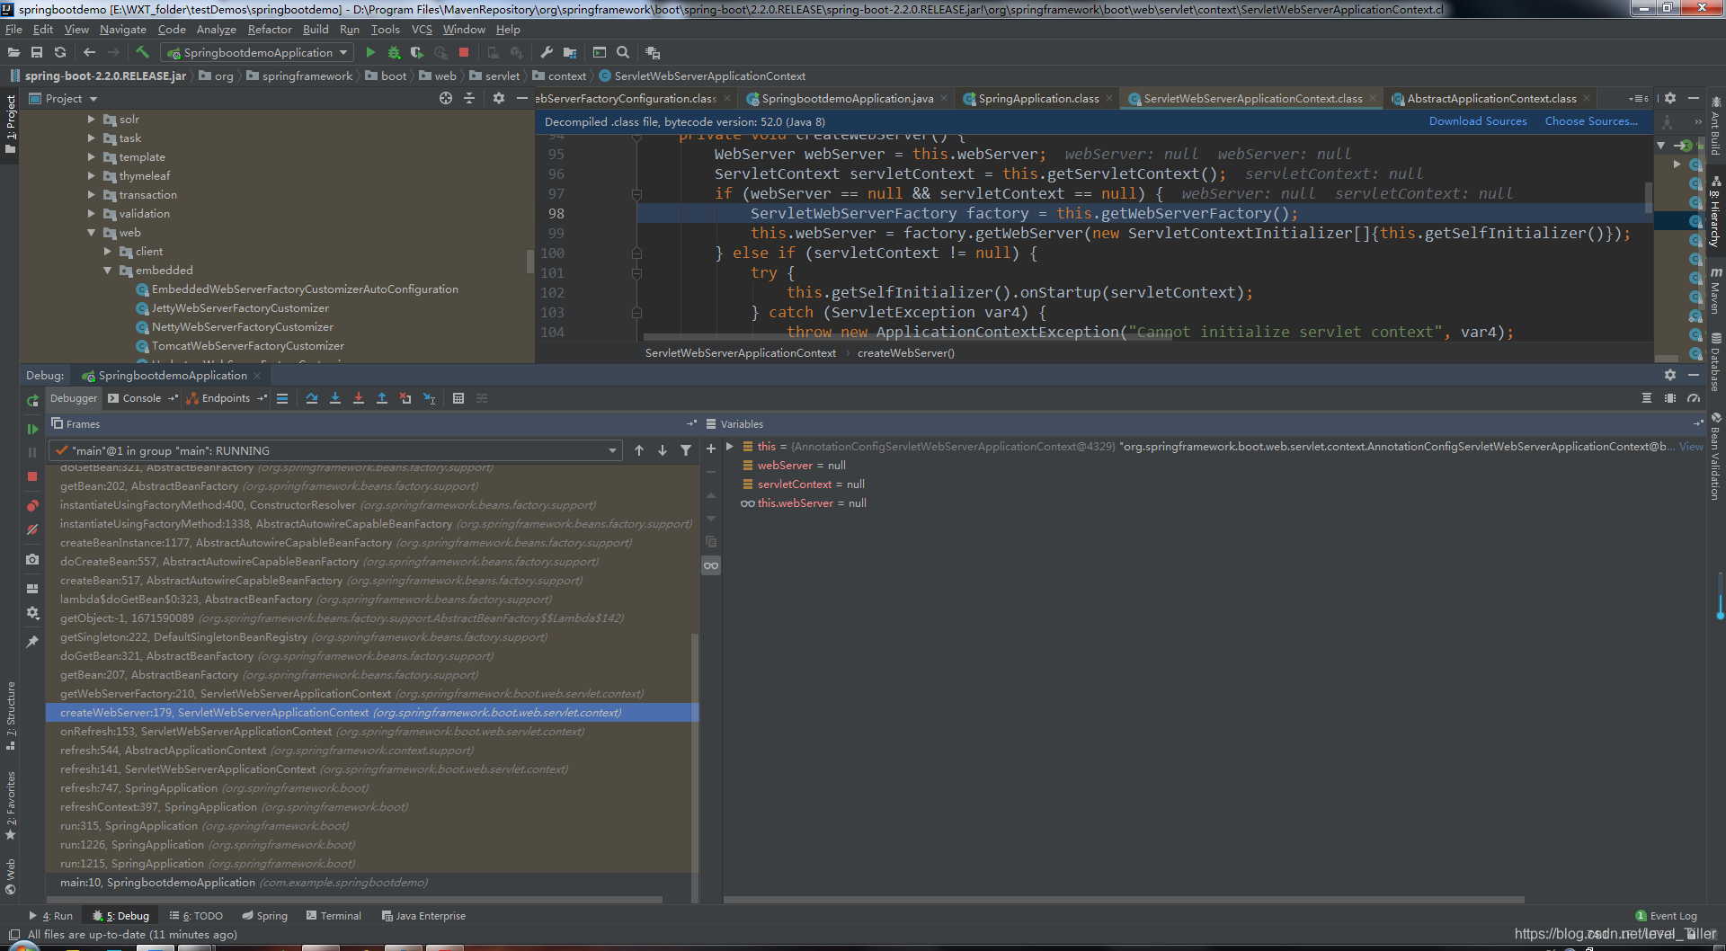The height and width of the screenshot is (951, 1726).
Task: Expand the 'this' variable node
Action: (730, 446)
